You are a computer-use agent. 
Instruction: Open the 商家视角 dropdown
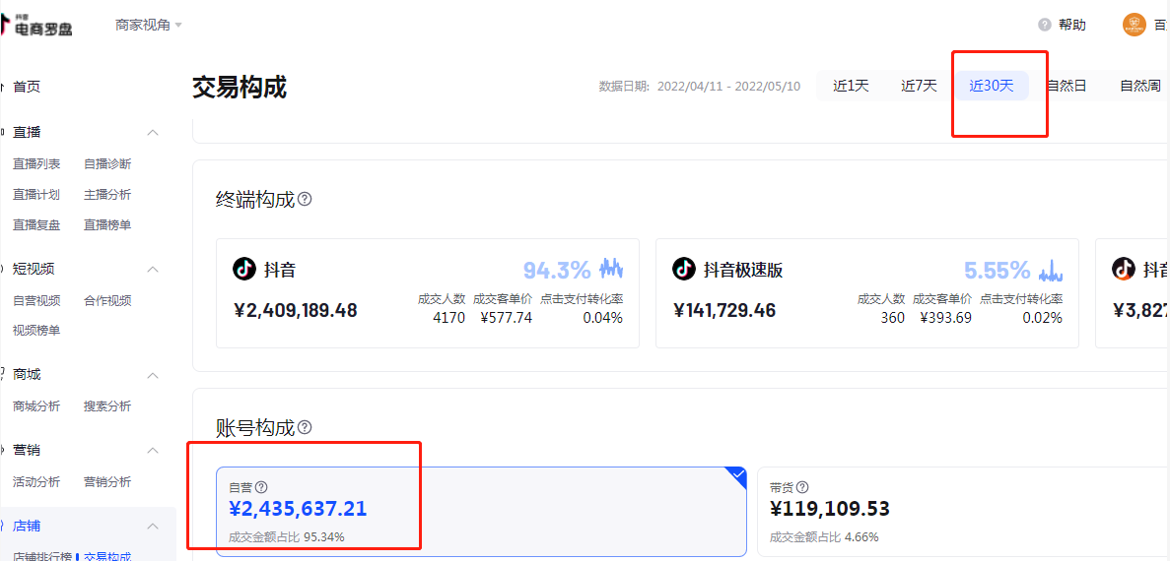[x=149, y=25]
